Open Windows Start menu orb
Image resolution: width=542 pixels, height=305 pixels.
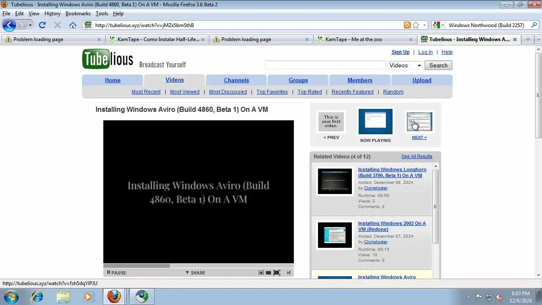coord(11,297)
